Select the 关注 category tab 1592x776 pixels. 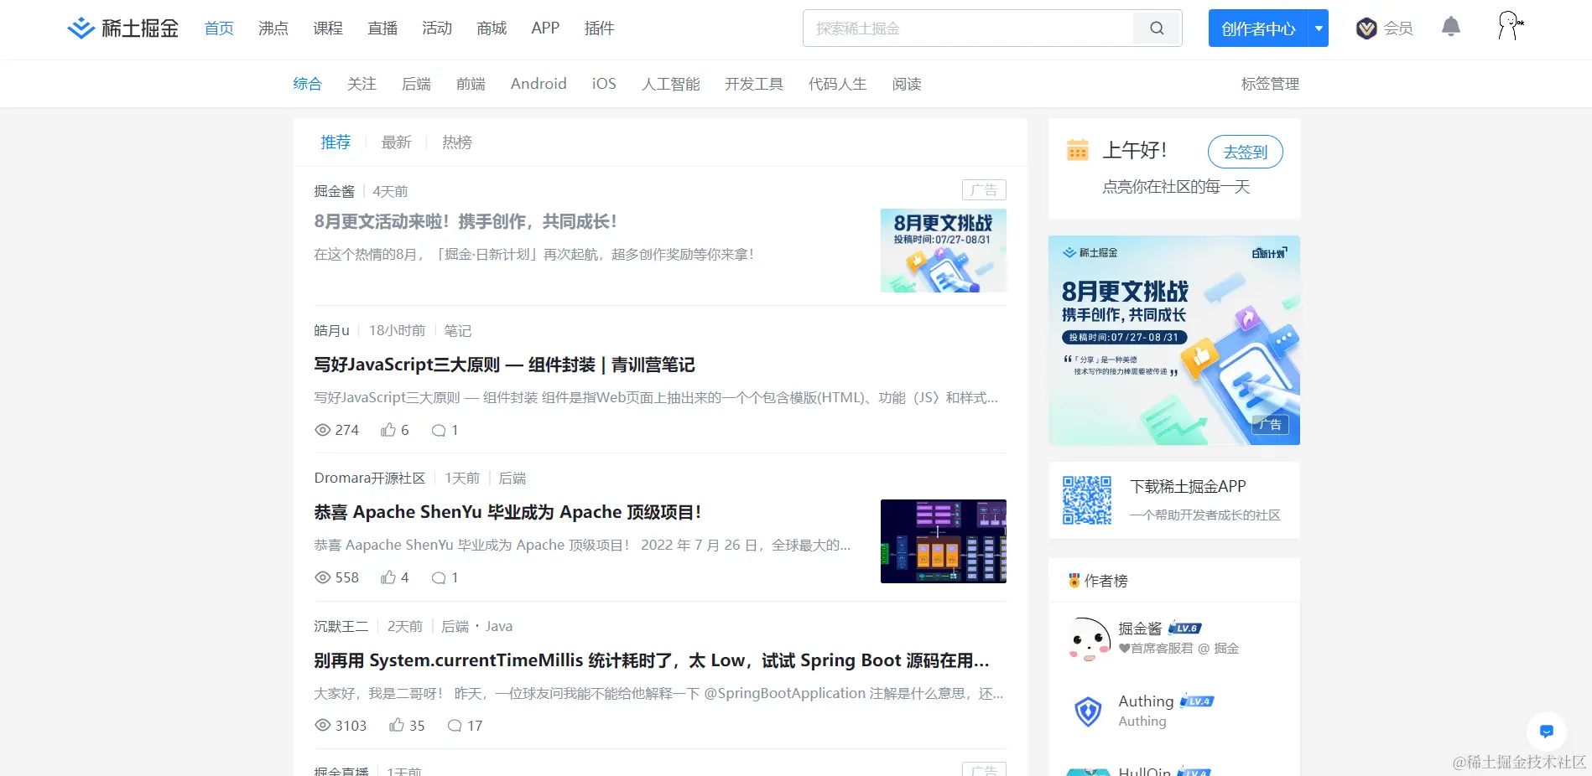[x=362, y=84]
